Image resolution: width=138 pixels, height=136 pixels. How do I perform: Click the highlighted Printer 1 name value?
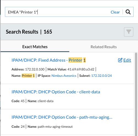pyautogui.click(x=28, y=76)
